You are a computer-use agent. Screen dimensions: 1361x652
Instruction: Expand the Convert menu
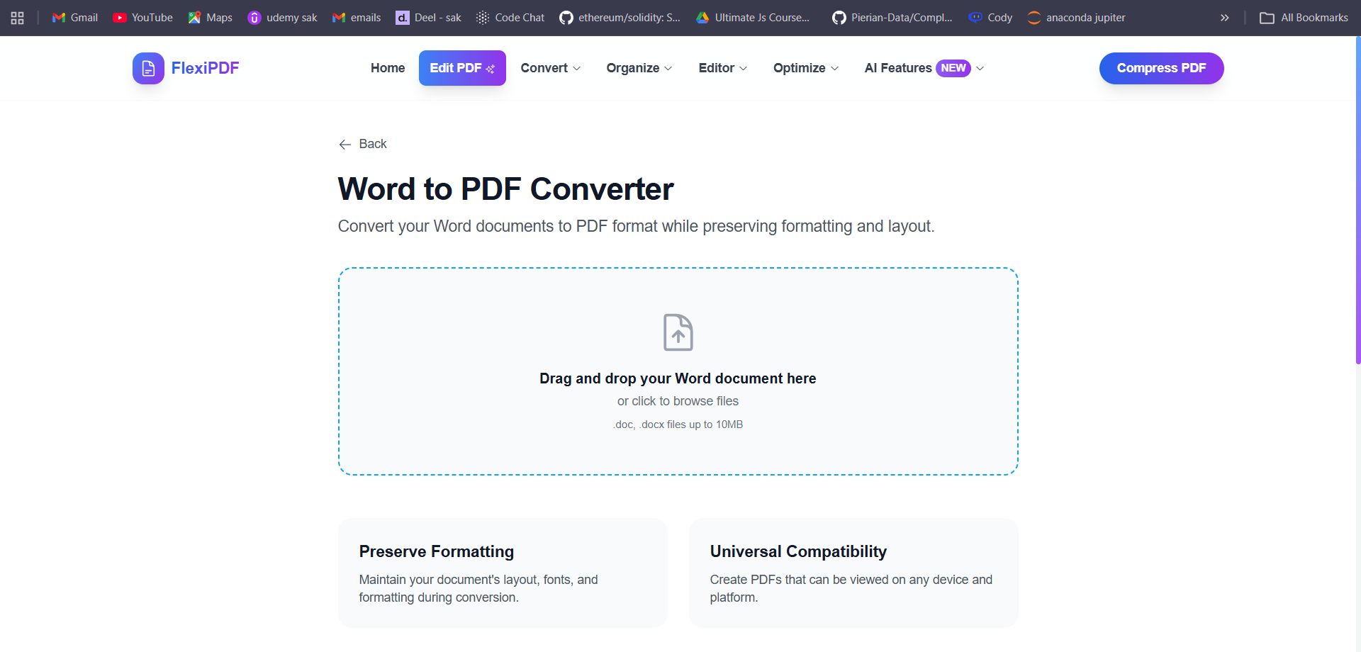point(551,68)
